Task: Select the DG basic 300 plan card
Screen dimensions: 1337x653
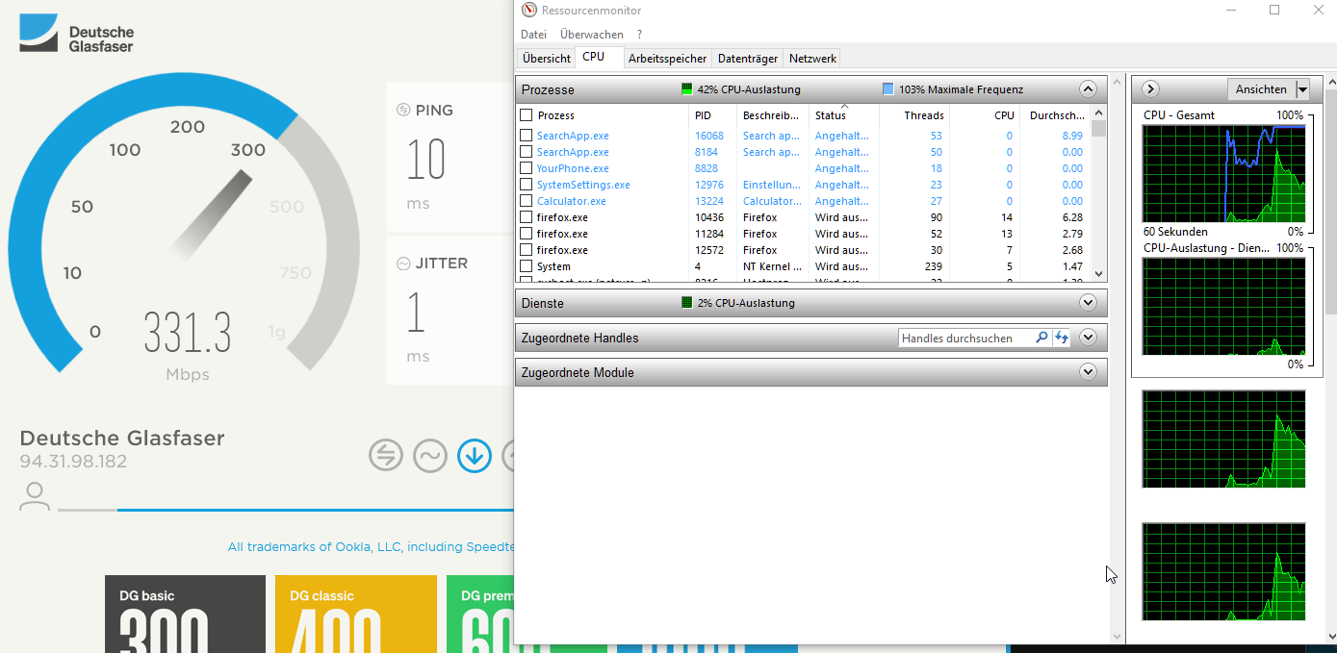Action: [x=185, y=614]
